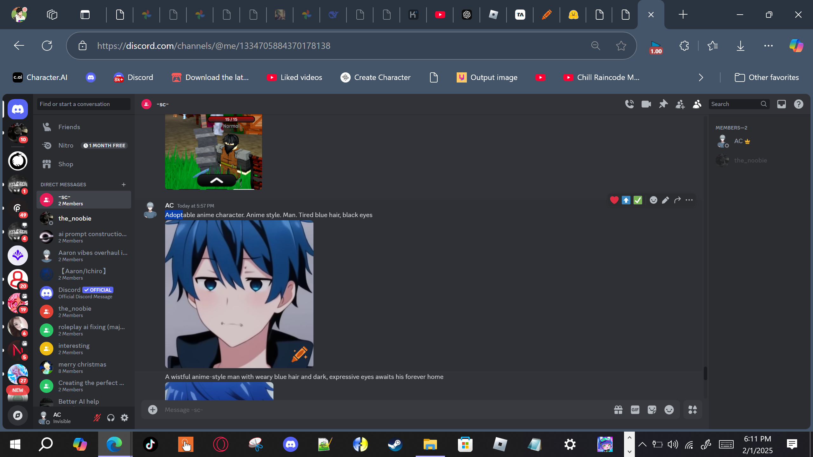Open the GIF picker
The width and height of the screenshot is (813, 457).
[x=635, y=410]
